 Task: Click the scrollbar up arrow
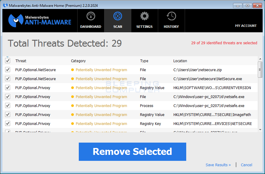click(x=260, y=59)
